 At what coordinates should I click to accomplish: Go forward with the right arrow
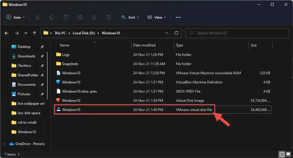(x=17, y=33)
